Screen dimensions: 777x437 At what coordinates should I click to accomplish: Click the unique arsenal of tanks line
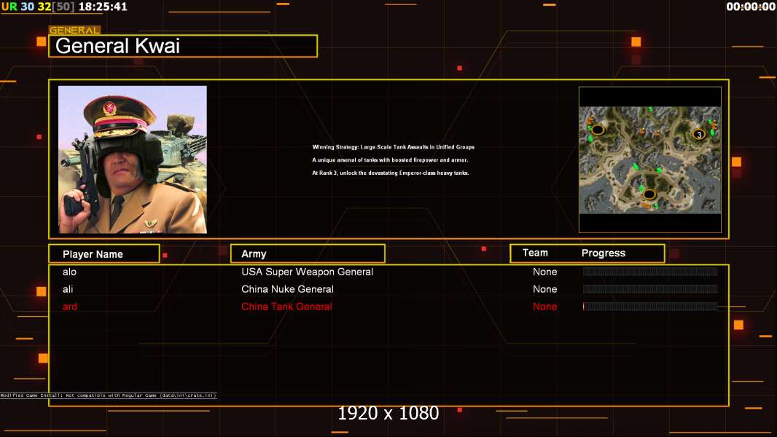(390, 160)
